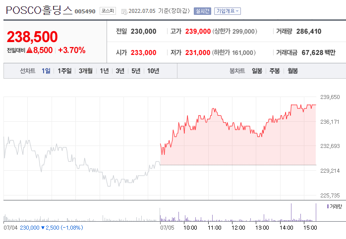Click the 15:00 time axis label
Screen dimensions: 346x239
pos(310,228)
